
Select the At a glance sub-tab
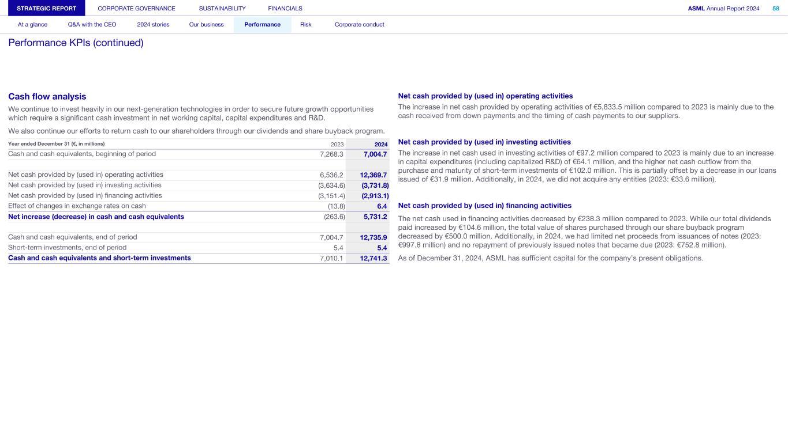tap(32, 25)
